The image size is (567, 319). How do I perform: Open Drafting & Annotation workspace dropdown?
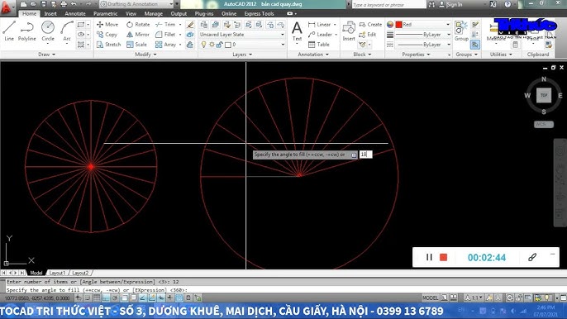pyautogui.click(x=136, y=4)
